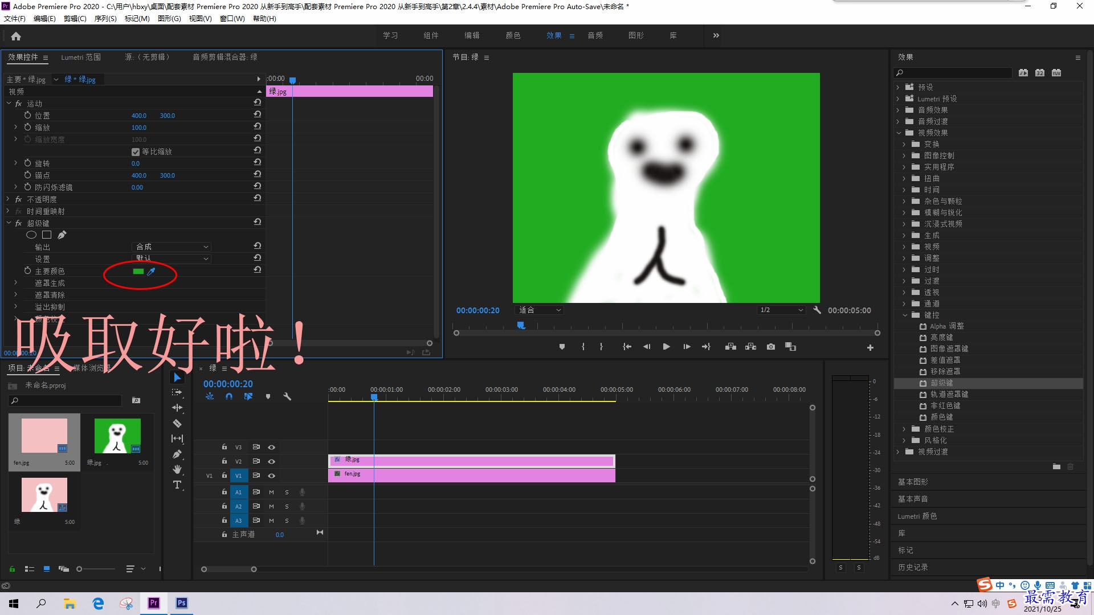Open playback resolution dropdown 1/2
Screen dimensions: 1094x615
[781, 310]
